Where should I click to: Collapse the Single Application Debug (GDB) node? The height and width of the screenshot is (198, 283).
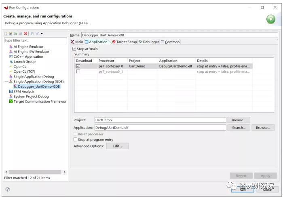click(x=6, y=82)
